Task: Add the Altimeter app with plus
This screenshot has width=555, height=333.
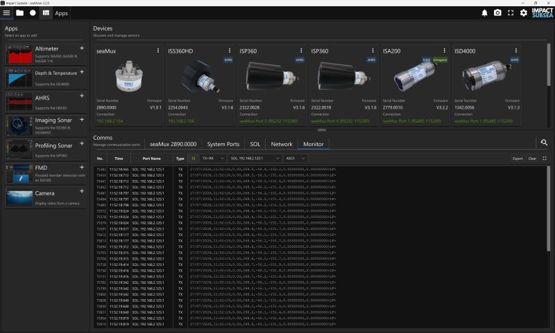Action: pyautogui.click(x=82, y=48)
